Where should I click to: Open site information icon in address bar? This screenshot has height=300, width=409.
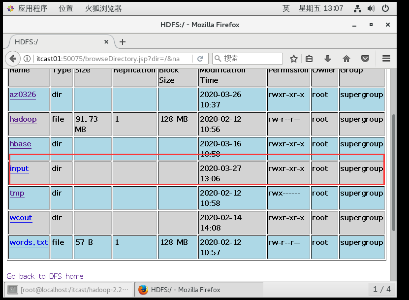(27, 59)
